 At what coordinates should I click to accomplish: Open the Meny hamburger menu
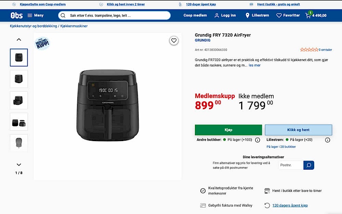click(35, 15)
